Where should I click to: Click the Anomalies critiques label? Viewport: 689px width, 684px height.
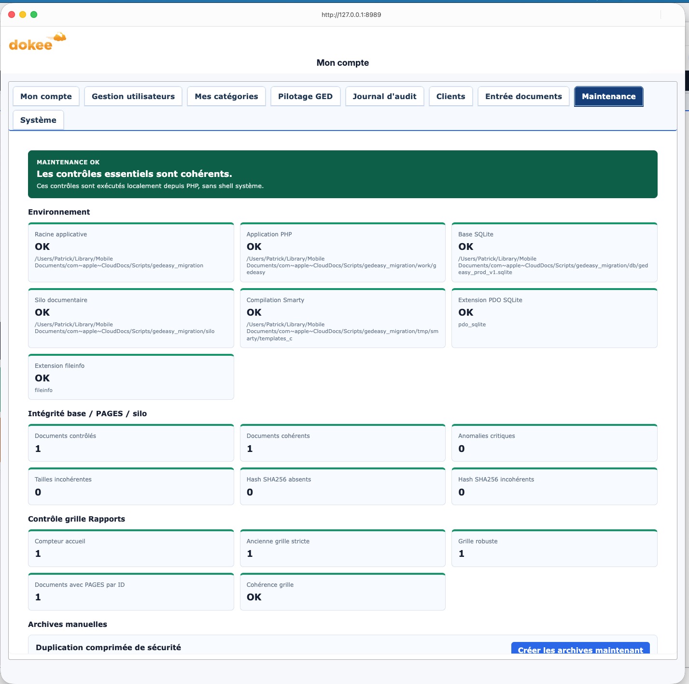[486, 436]
